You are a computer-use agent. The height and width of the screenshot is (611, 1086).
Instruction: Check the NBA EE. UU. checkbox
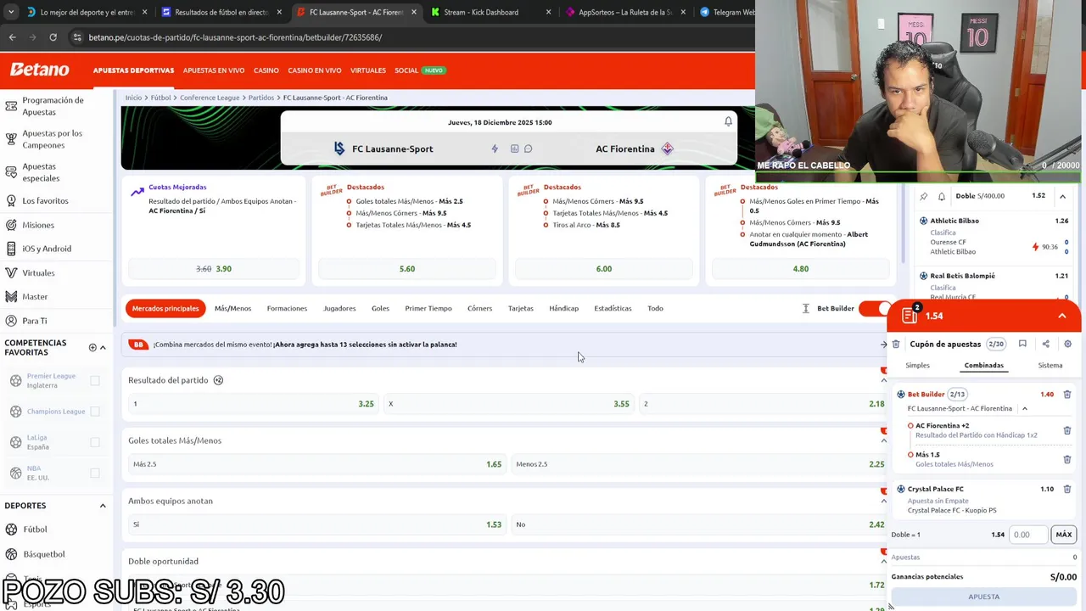(95, 473)
